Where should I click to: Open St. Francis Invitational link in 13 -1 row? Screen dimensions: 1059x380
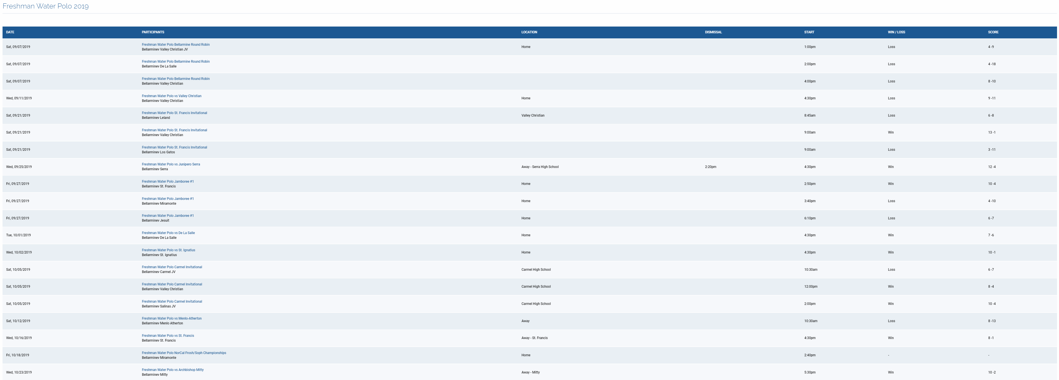174,130
